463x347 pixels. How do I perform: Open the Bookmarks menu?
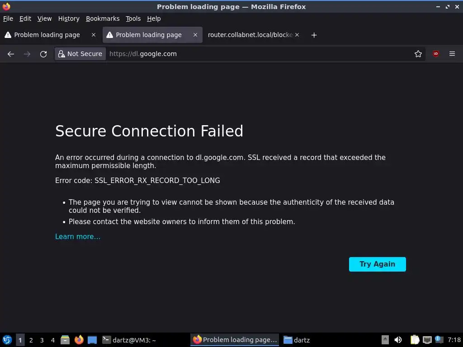pos(103,19)
